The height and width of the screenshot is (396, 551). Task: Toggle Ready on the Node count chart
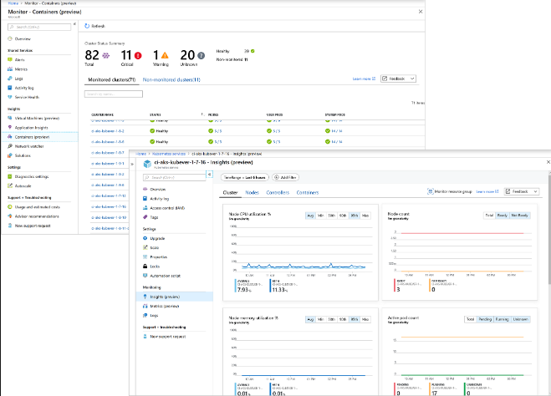pyautogui.click(x=503, y=216)
